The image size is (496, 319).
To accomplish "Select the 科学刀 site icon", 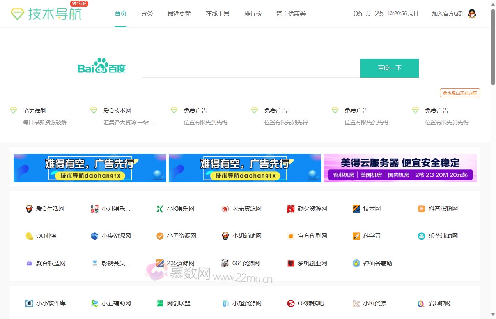I will pyautogui.click(x=356, y=236).
